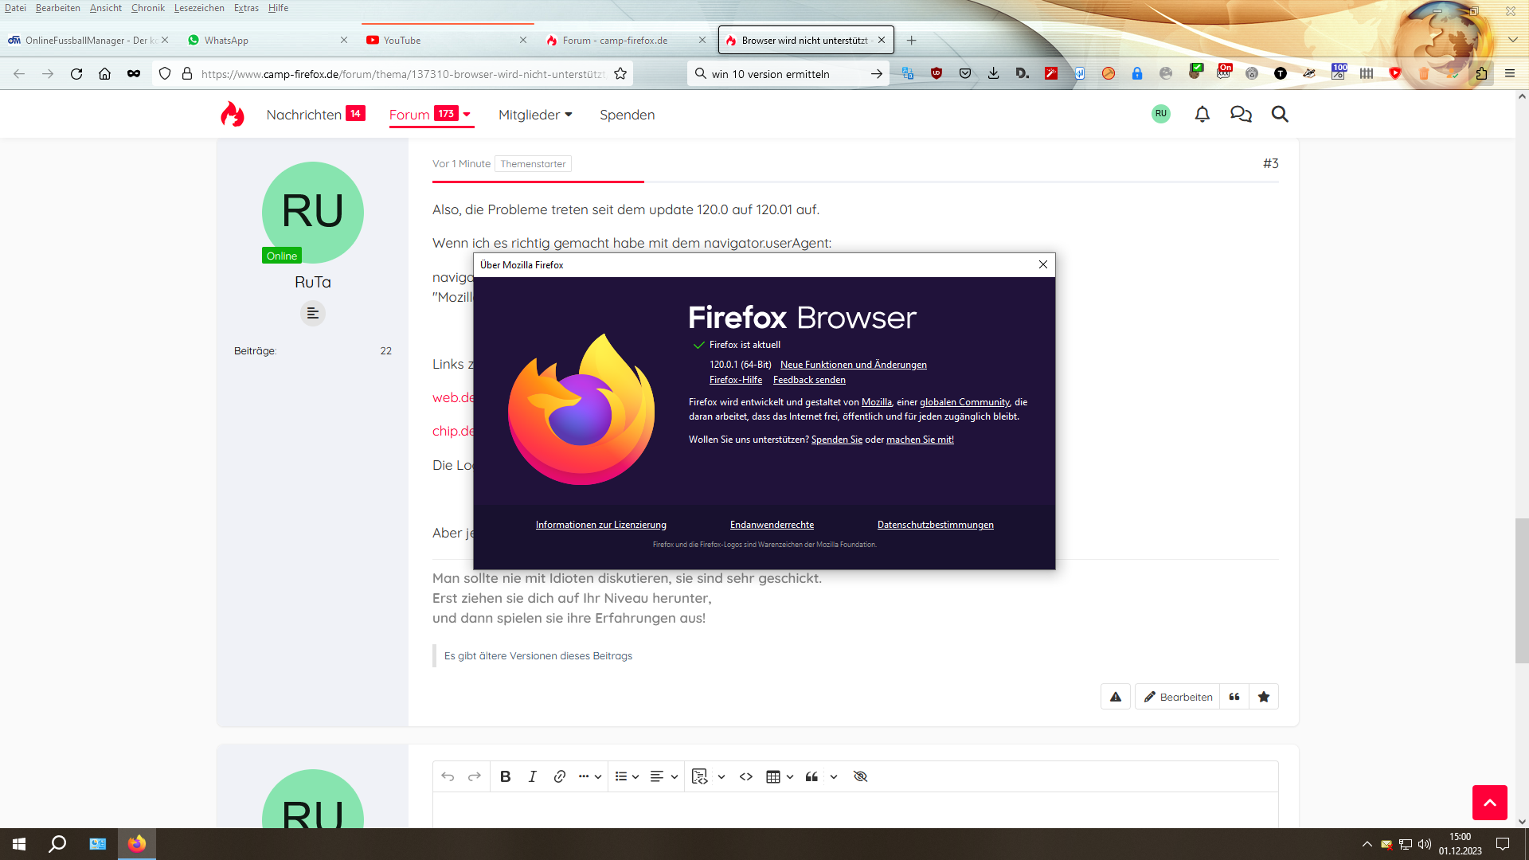Click the insert link icon in the editor
Image resolution: width=1529 pixels, height=860 pixels.
point(559,776)
